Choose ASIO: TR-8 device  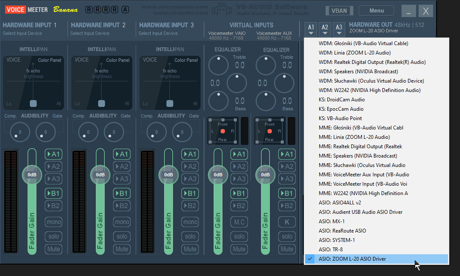[x=376, y=249]
